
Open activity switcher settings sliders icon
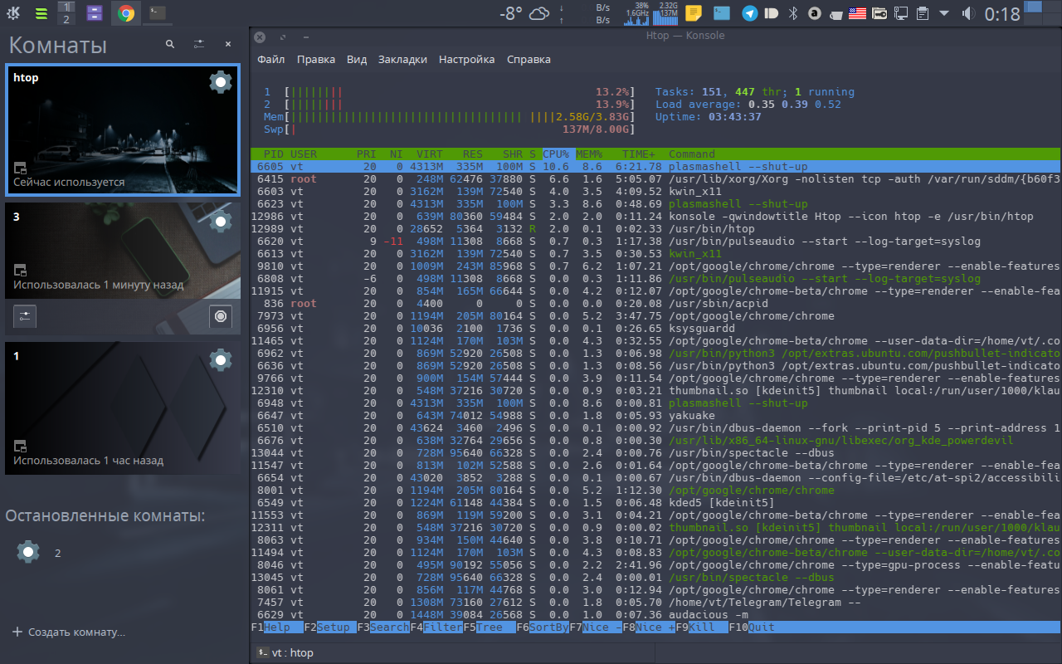199,44
